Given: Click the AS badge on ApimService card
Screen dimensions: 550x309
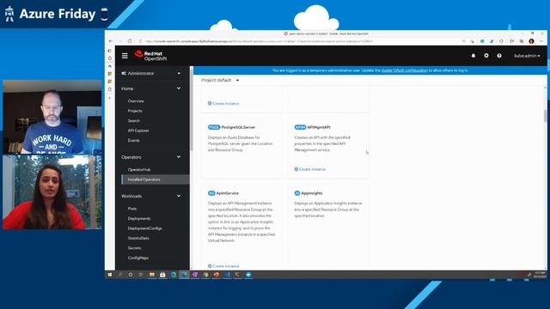Looking at the screenshot, I should [211, 193].
